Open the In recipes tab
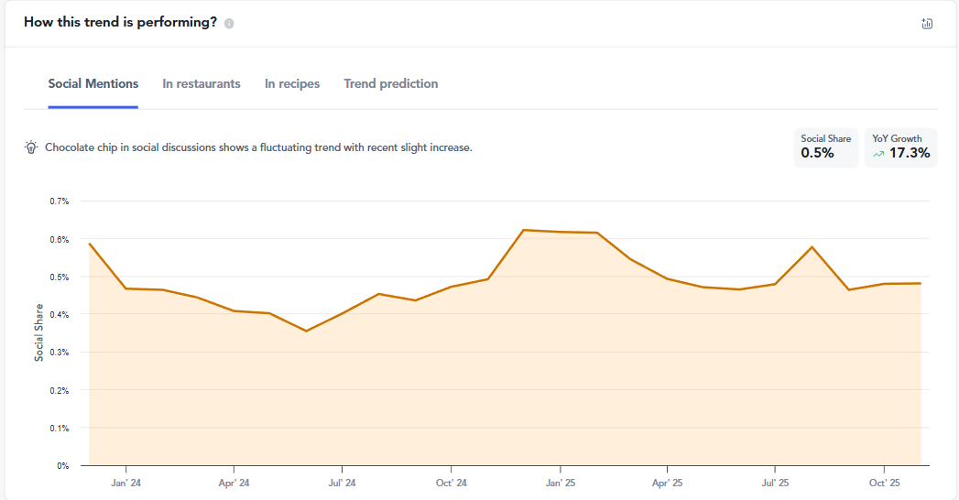Viewport: 959px width, 500px height. coord(292,83)
